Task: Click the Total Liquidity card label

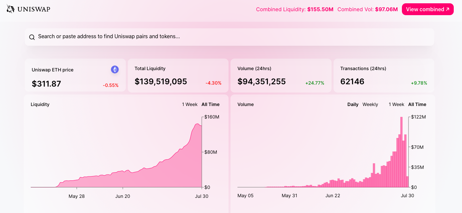Action: tap(150, 68)
